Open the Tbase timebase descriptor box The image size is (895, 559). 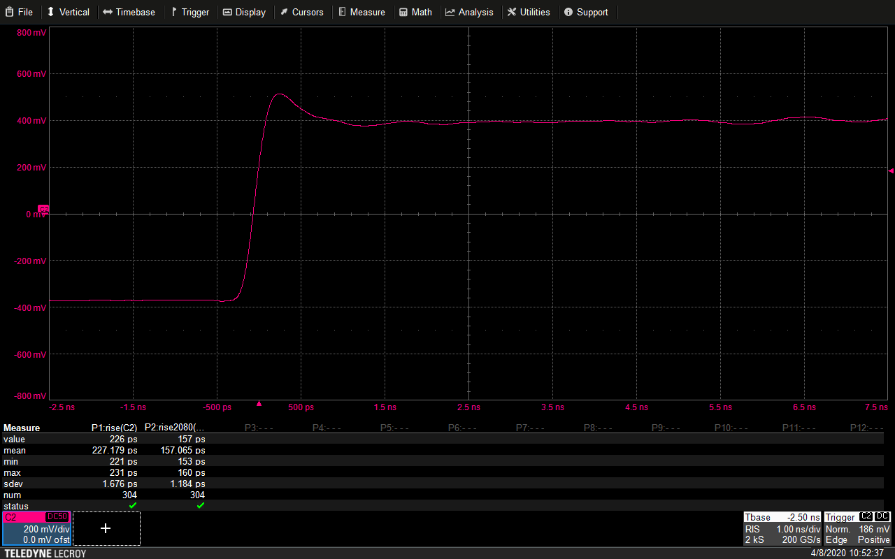point(782,528)
